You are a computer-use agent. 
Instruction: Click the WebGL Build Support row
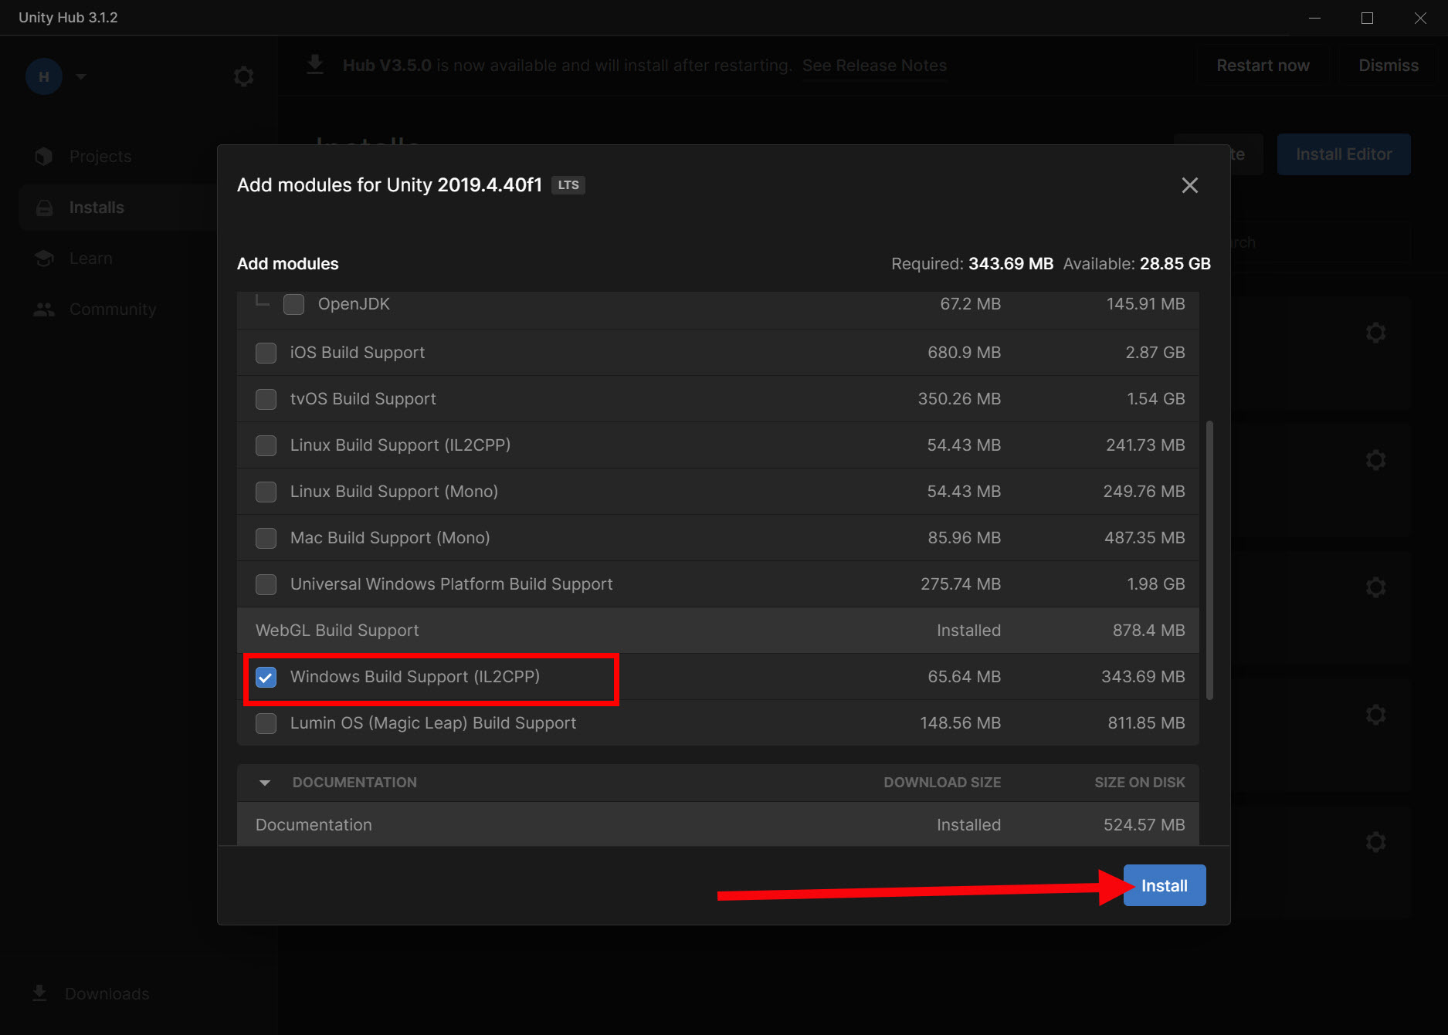[718, 631]
